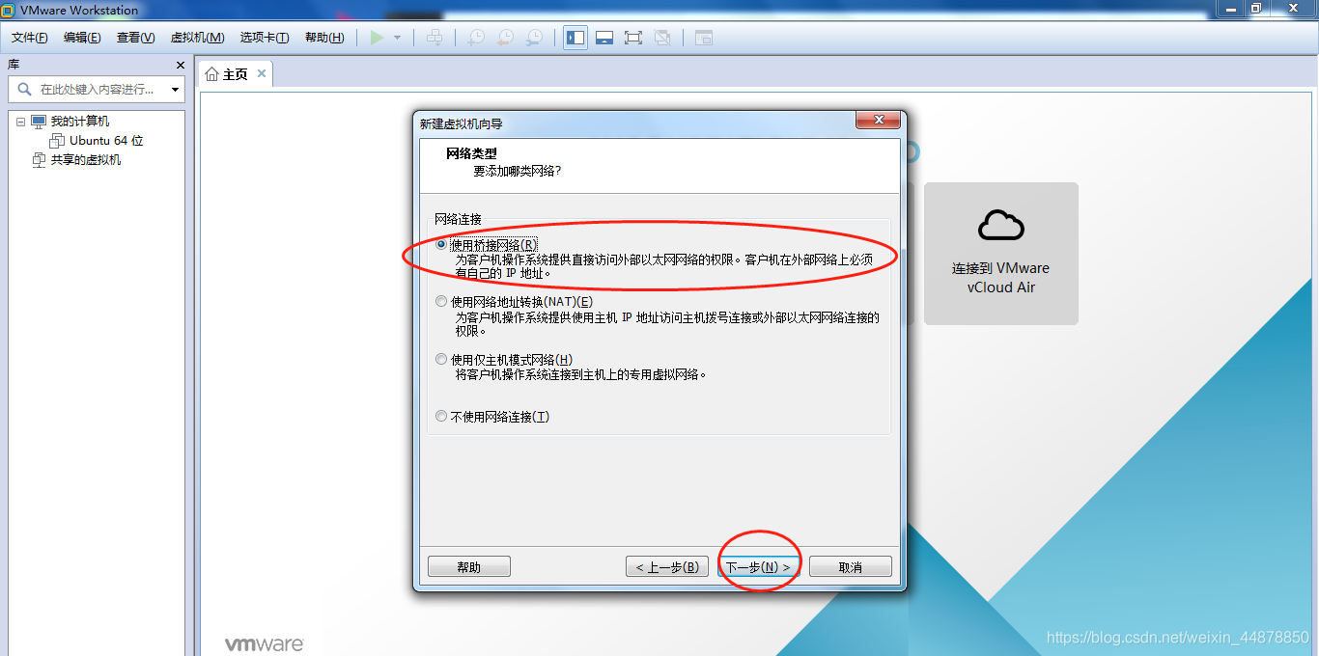Open the 虚拟机(M) menu

pyautogui.click(x=197, y=38)
